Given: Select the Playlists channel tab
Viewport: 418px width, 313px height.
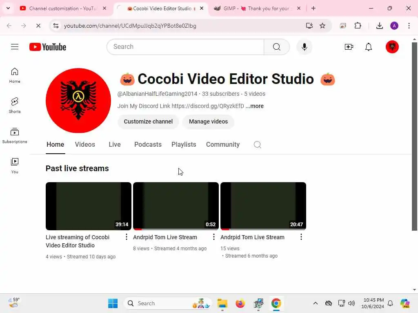Looking at the screenshot, I should (x=184, y=145).
